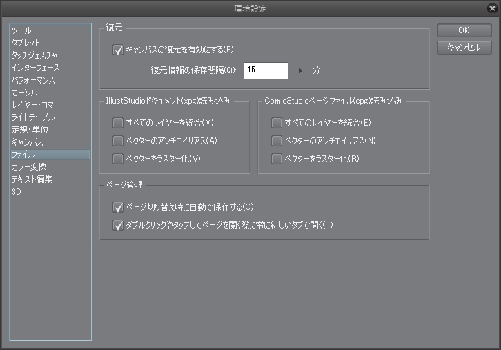Viewport: 501px width, 350px height.
Task: Close the 環境設定 dialog with X
Action: click(491, 8)
